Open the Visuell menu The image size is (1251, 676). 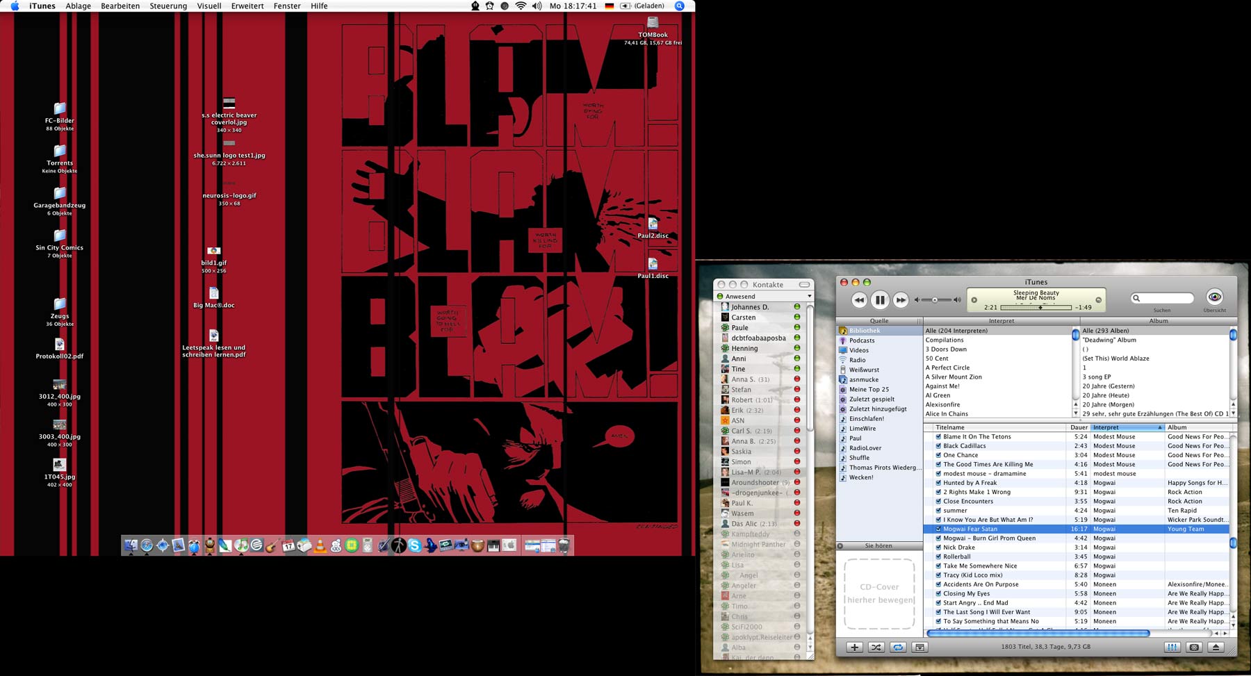click(209, 6)
